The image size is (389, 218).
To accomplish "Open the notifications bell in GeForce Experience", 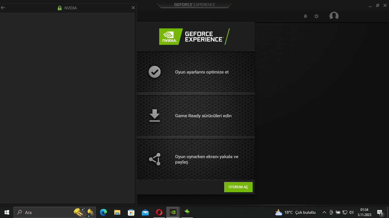I will (x=306, y=16).
